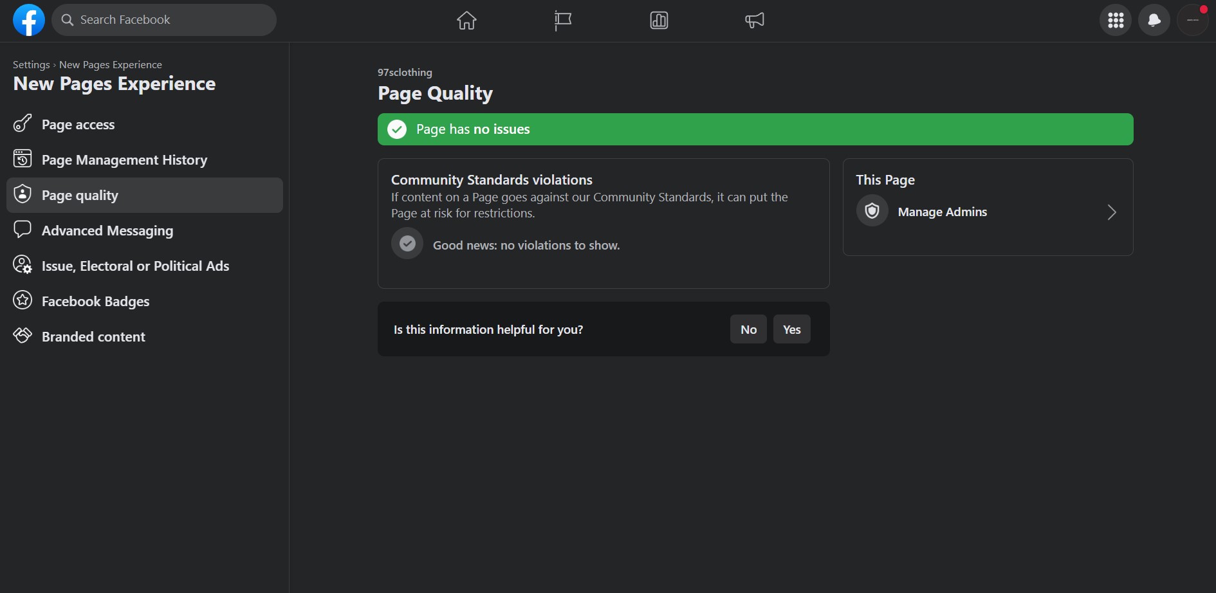Click the This Page card heading
This screenshot has height=593, width=1216.
click(x=885, y=180)
